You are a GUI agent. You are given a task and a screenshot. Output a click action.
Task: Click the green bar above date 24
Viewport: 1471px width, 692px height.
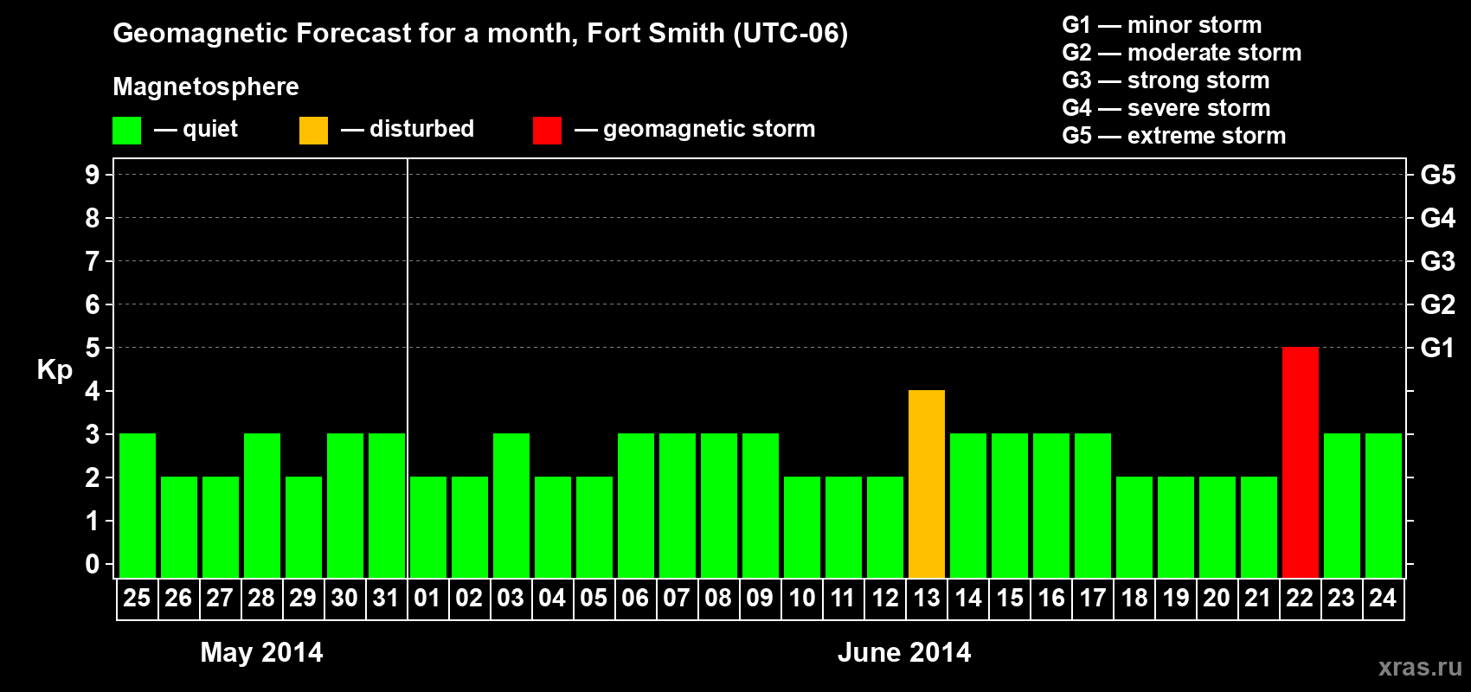[1383, 505]
